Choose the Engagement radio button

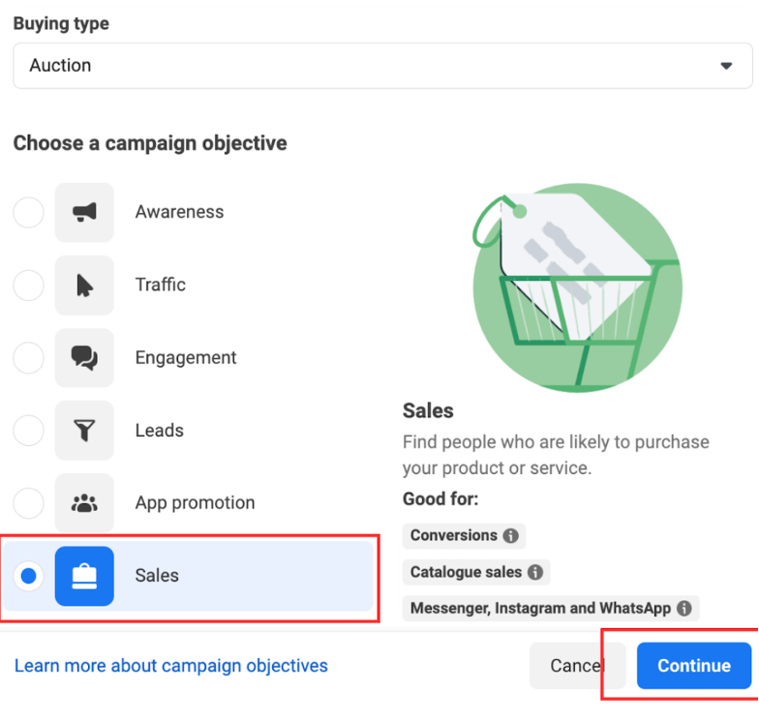pyautogui.click(x=28, y=358)
